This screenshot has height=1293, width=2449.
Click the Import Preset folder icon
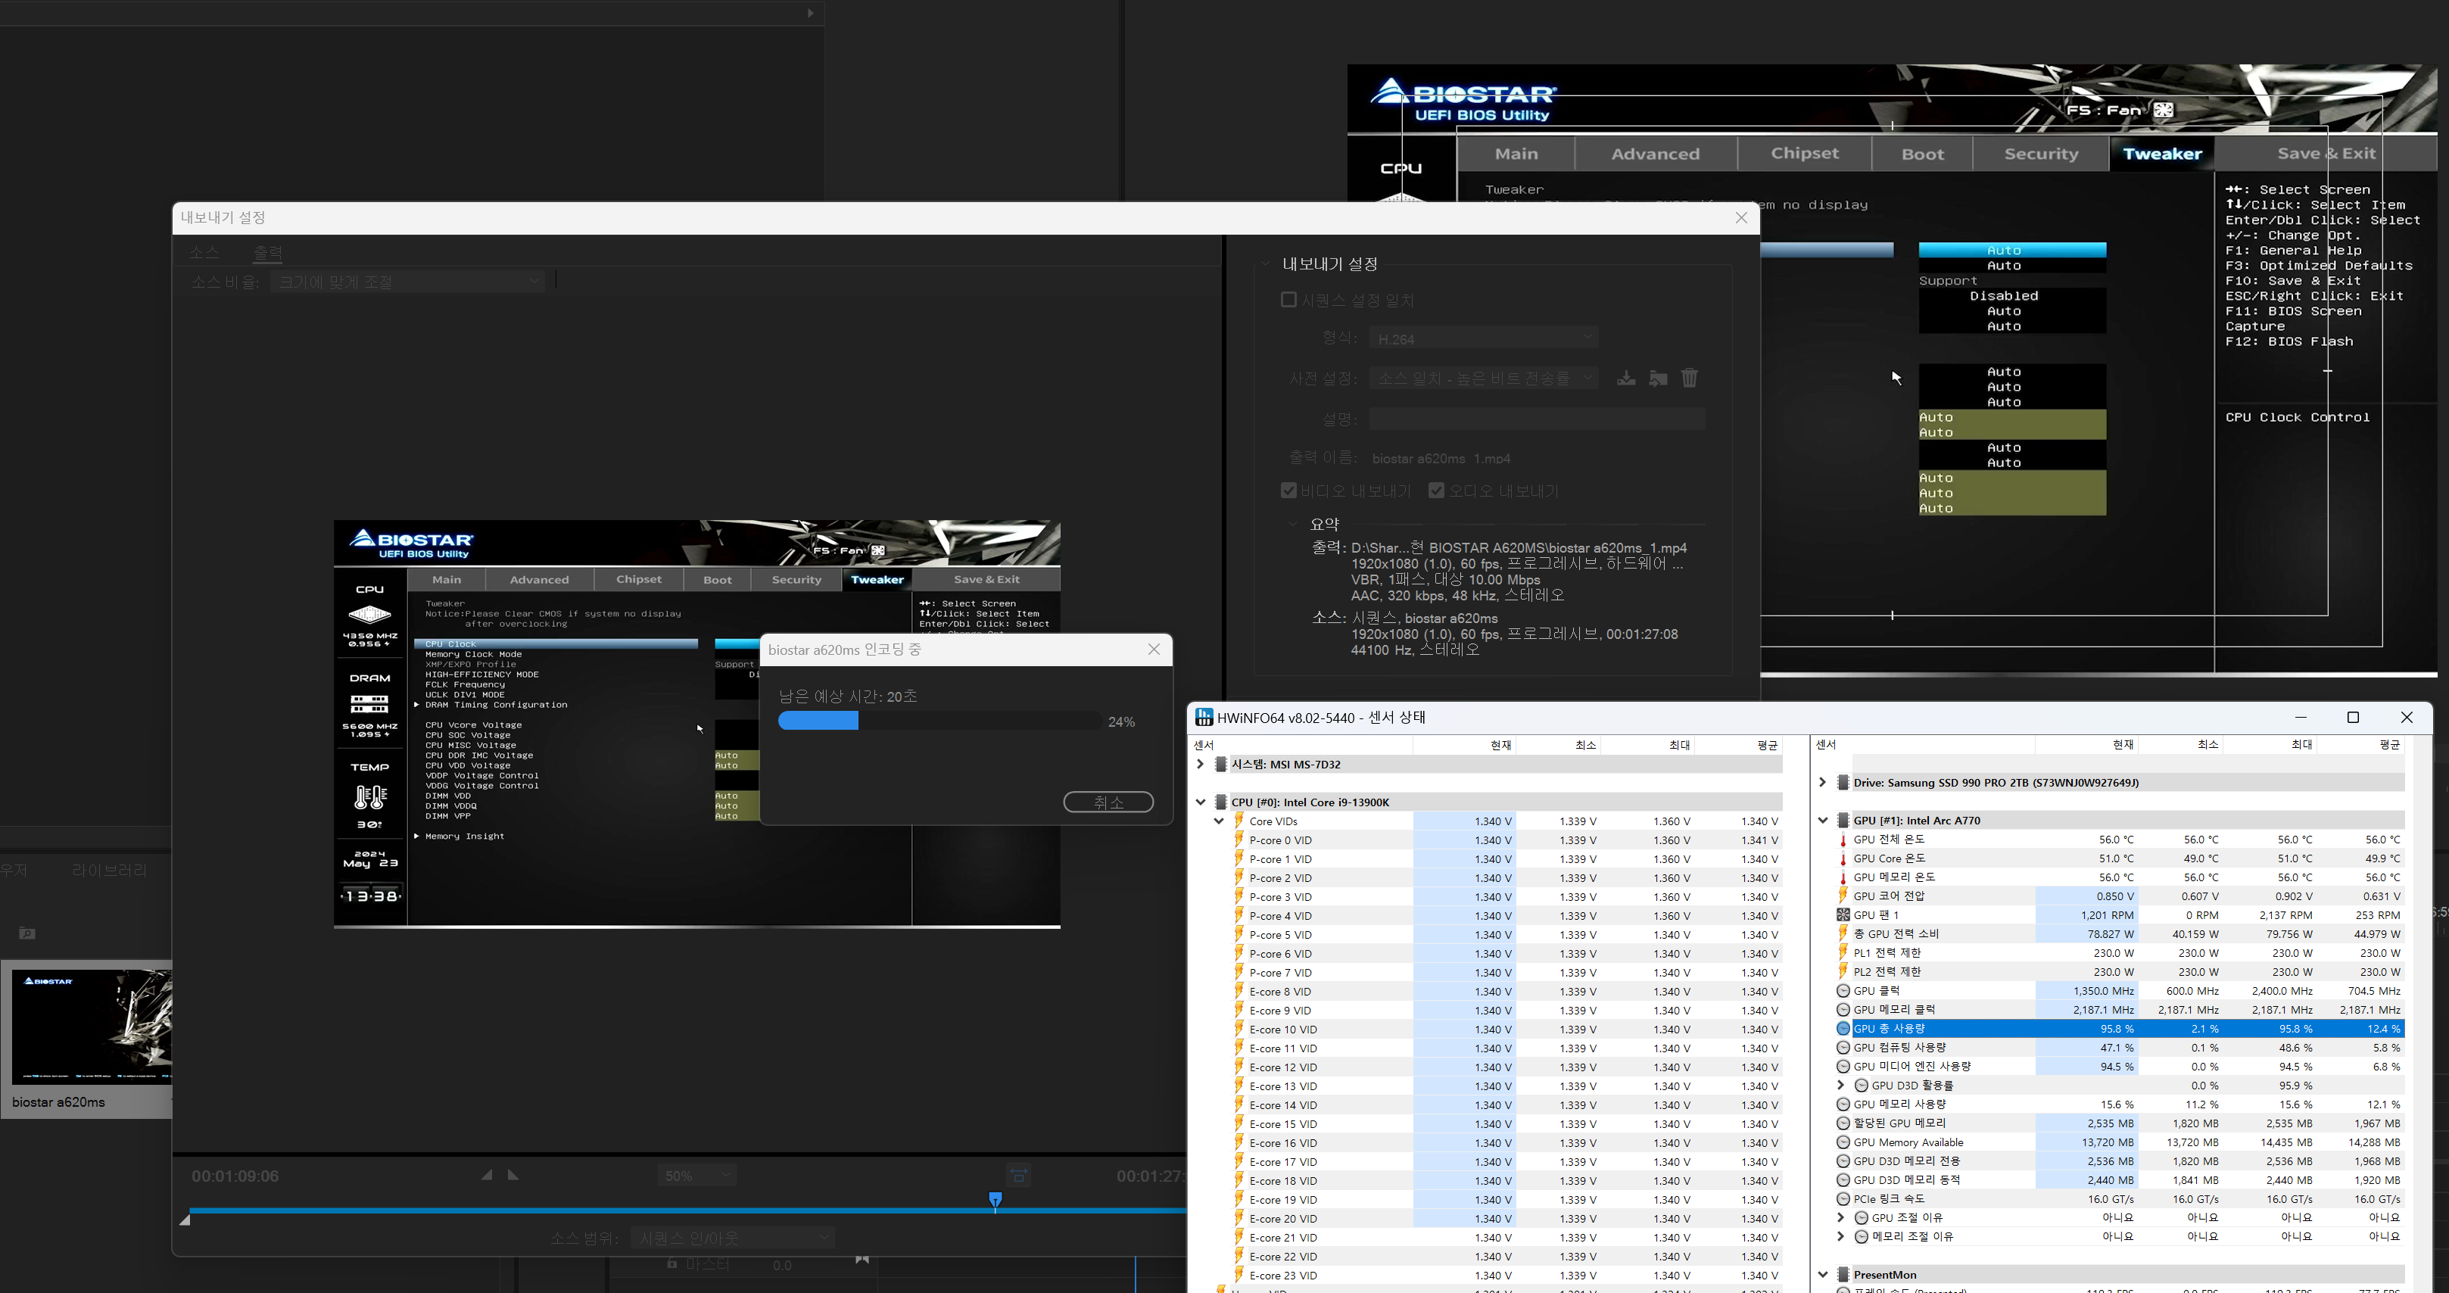(x=1658, y=379)
